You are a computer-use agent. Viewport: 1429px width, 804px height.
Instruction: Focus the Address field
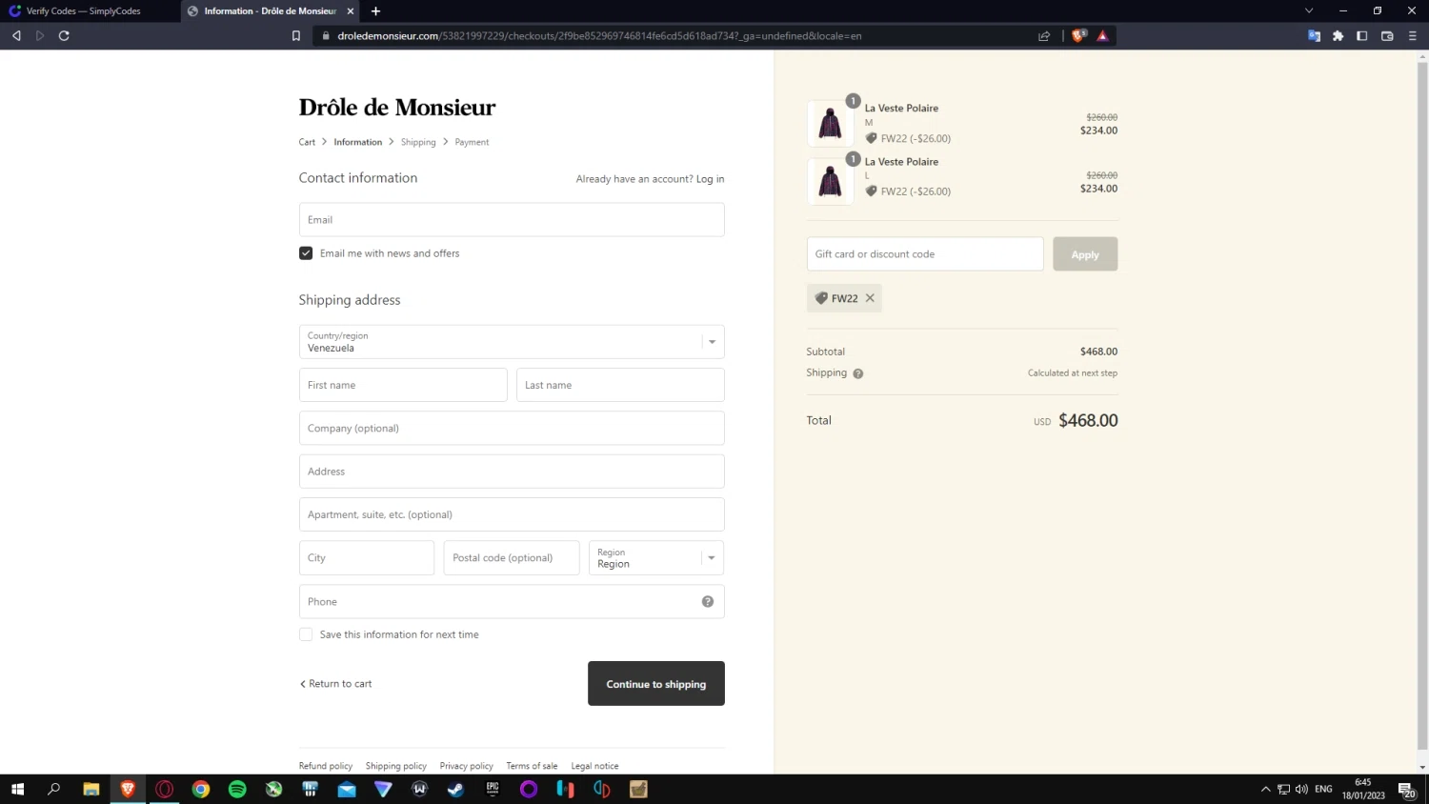pos(512,472)
